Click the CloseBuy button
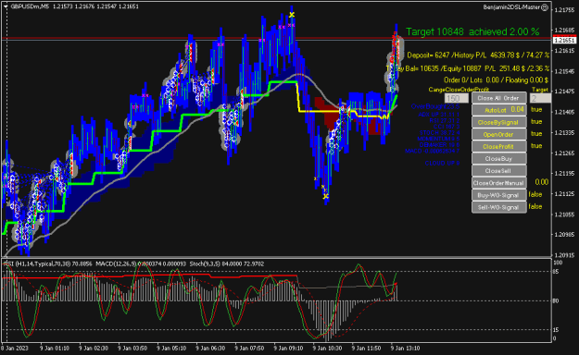 pos(499,158)
